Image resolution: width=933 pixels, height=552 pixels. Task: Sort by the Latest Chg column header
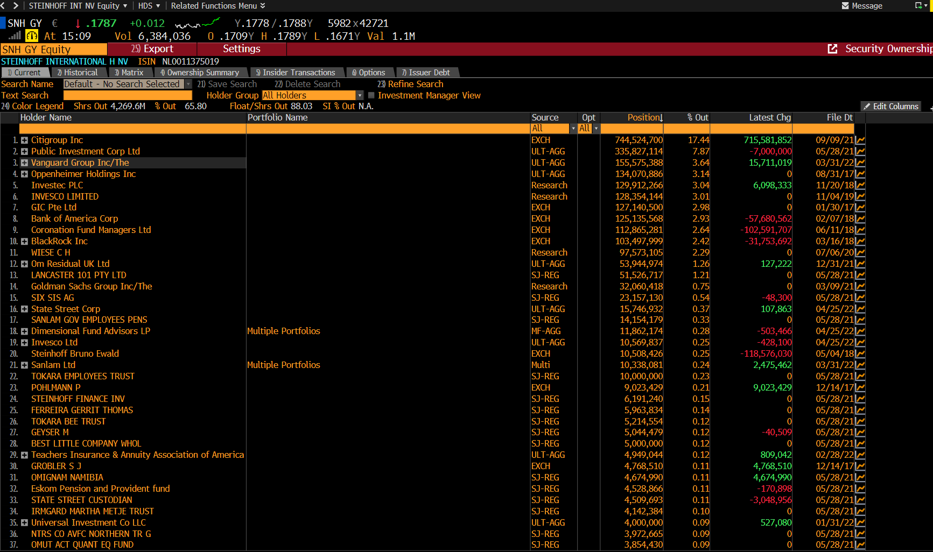click(x=770, y=117)
